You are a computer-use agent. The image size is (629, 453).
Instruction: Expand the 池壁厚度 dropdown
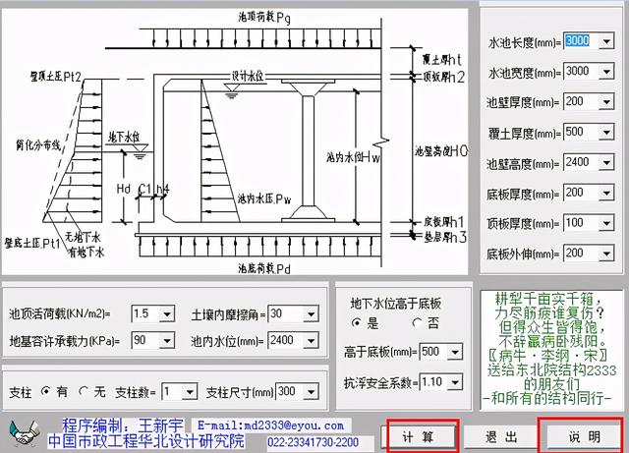coord(606,102)
